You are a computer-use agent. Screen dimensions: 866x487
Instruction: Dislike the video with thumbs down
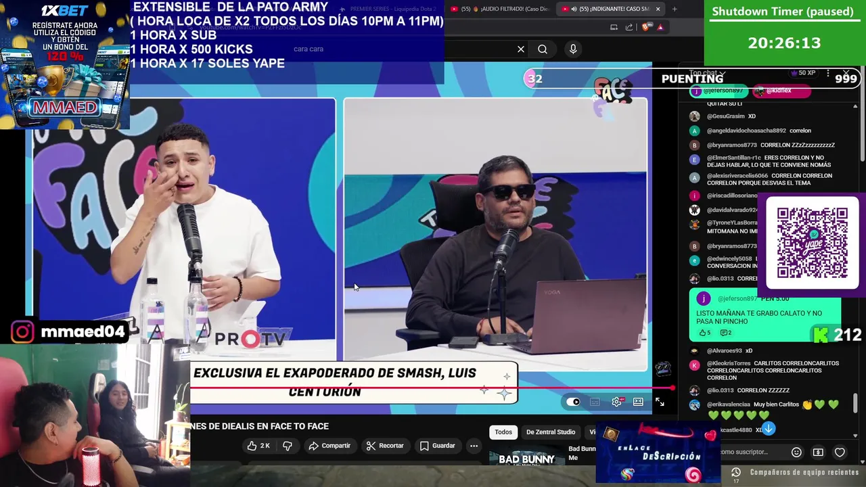tap(288, 446)
